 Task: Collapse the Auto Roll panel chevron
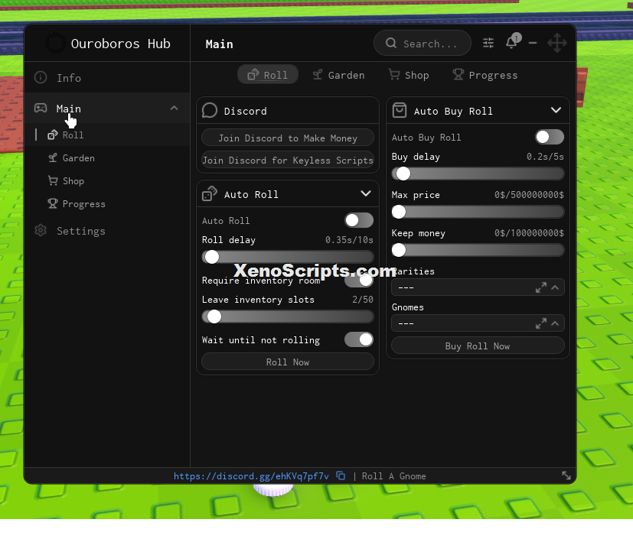(366, 193)
